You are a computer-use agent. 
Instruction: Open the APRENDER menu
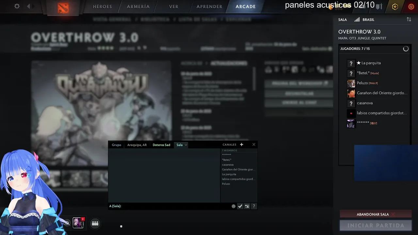(x=209, y=7)
